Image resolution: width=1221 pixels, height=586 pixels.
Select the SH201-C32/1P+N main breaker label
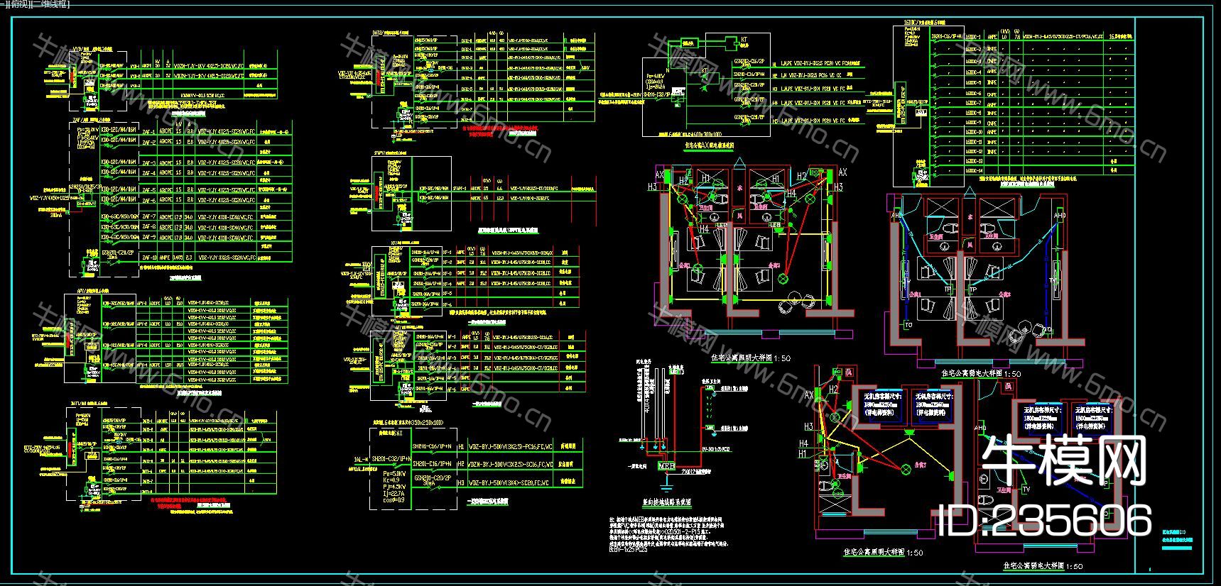pos(391,459)
